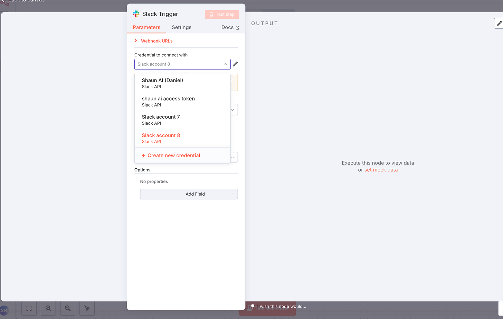
Task: Click the Slack Trigger node title
Action: (160, 14)
